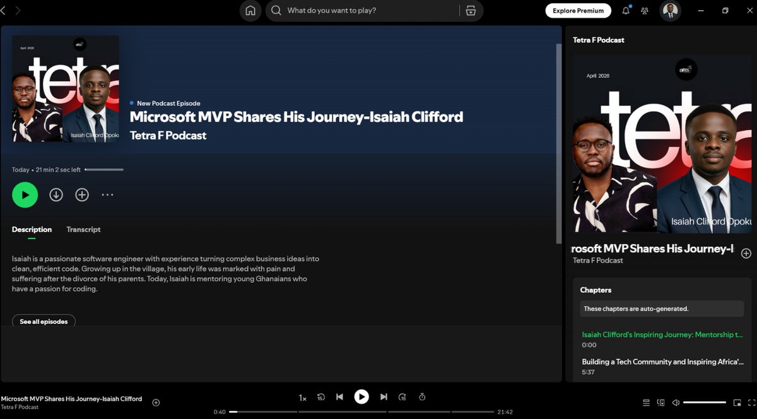
Task: Open the notifications bell
Action: pyautogui.click(x=626, y=11)
